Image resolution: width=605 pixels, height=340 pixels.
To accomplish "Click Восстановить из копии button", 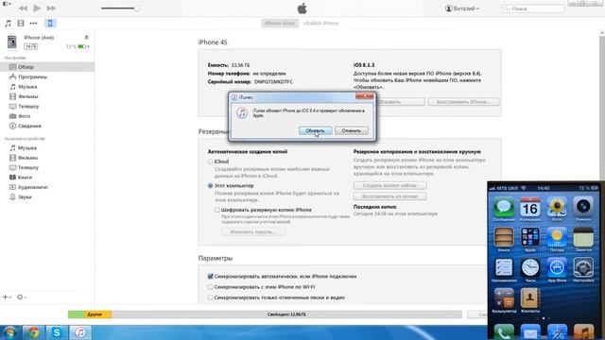I will [389, 196].
